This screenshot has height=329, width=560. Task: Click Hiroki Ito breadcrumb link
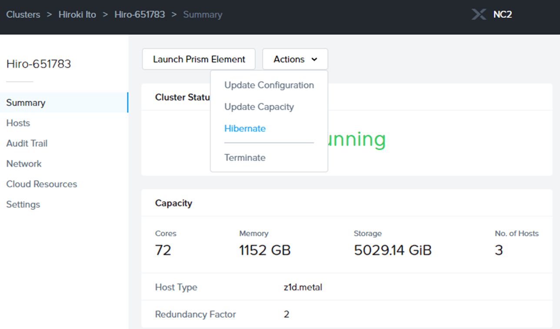(77, 14)
